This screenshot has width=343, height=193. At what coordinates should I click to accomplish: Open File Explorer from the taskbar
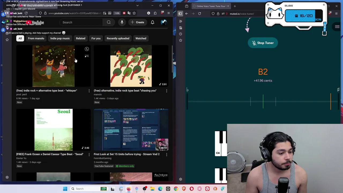[152, 189]
